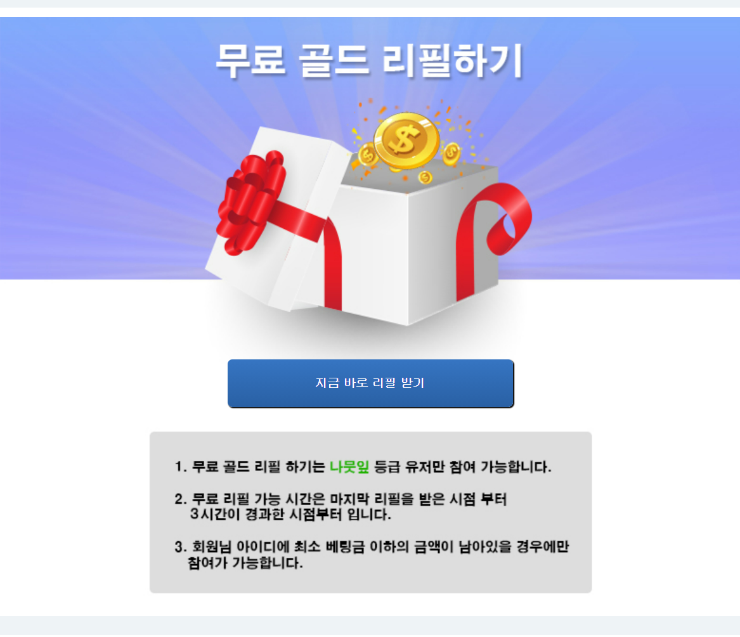Click the gray rules information panel

pyautogui.click(x=370, y=512)
